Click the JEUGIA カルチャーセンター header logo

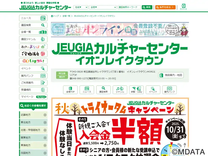45,7
